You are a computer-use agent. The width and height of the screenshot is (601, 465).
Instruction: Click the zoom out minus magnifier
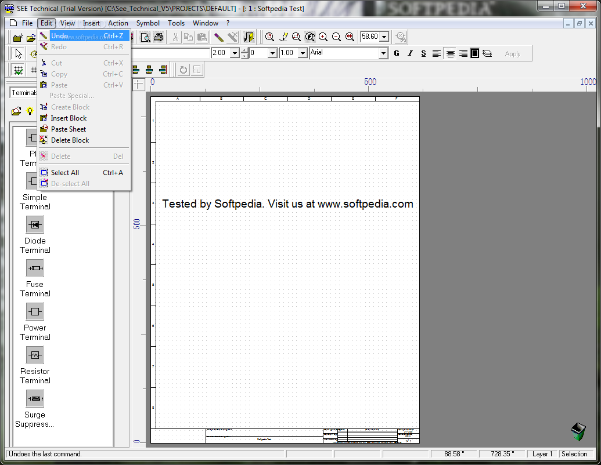337,37
